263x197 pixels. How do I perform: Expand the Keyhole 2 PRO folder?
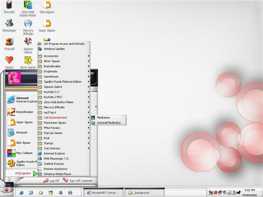tap(64, 97)
